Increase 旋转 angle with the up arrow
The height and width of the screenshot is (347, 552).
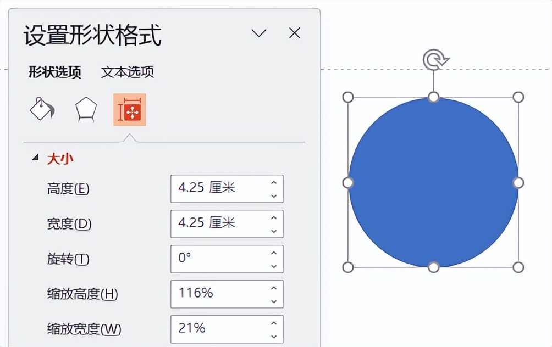tap(274, 253)
